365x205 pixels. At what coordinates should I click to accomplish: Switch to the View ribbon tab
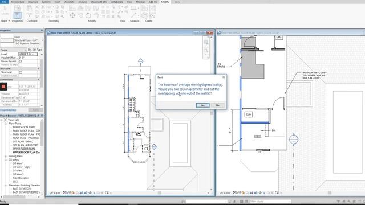[x=129, y=2]
